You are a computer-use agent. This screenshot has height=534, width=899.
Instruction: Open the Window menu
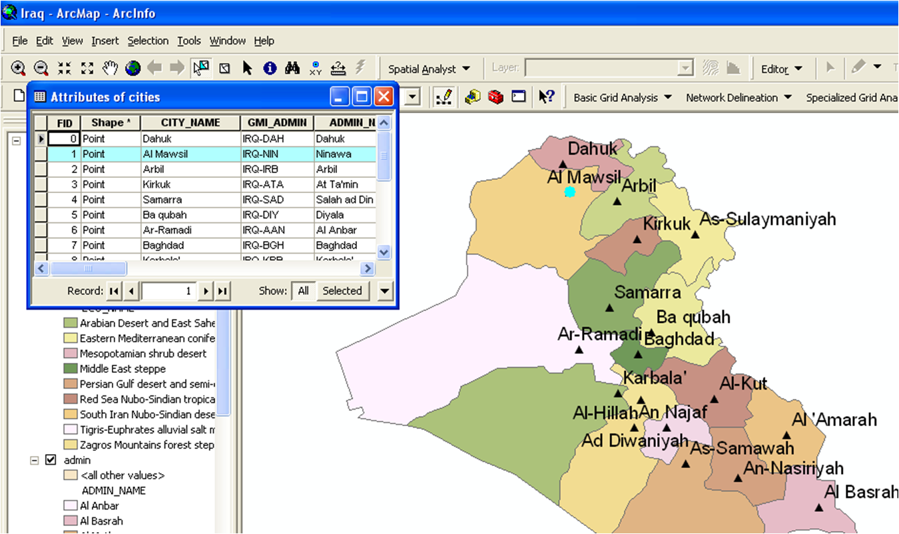[228, 41]
